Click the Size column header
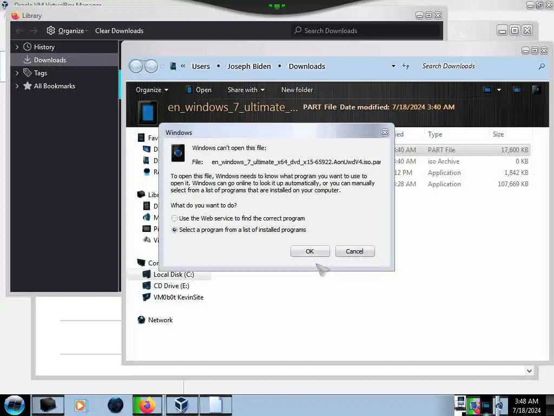The height and width of the screenshot is (416, 554). [x=498, y=134]
